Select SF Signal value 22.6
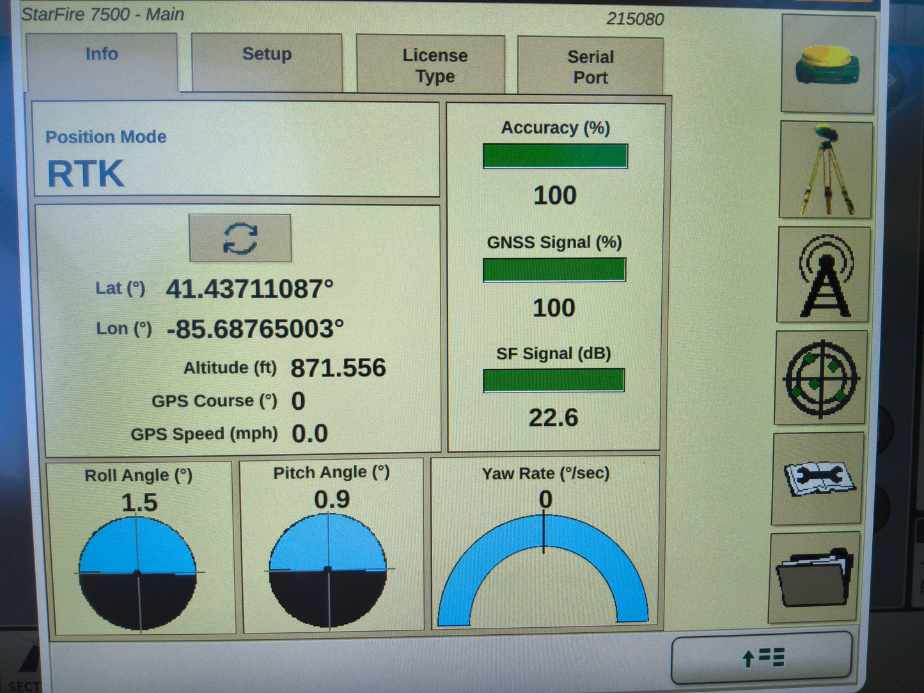This screenshot has height=693, width=924. coord(553,418)
